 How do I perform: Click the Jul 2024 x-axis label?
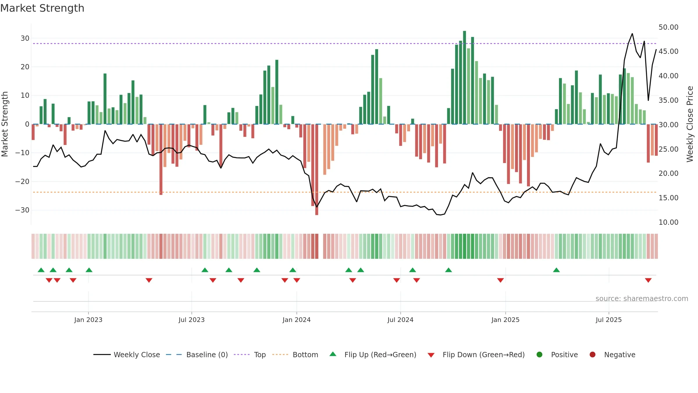[400, 320]
